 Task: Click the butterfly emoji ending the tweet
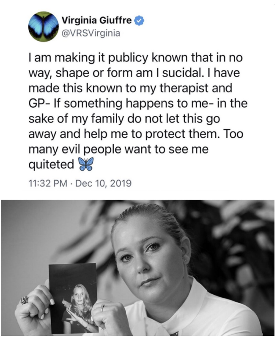(86, 164)
